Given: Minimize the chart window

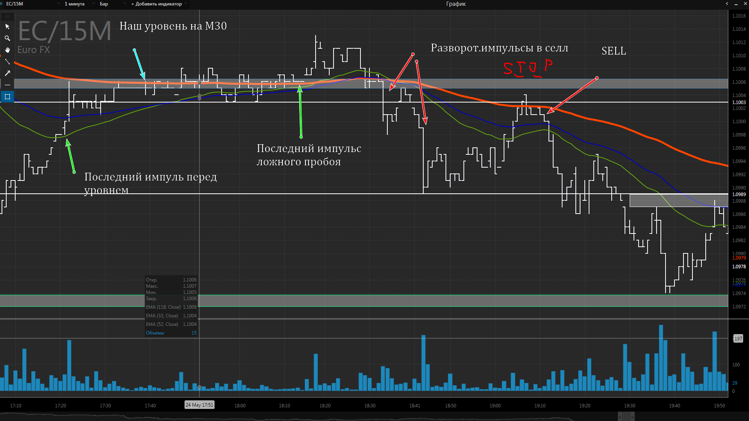Looking at the screenshot, I should coord(736,4).
